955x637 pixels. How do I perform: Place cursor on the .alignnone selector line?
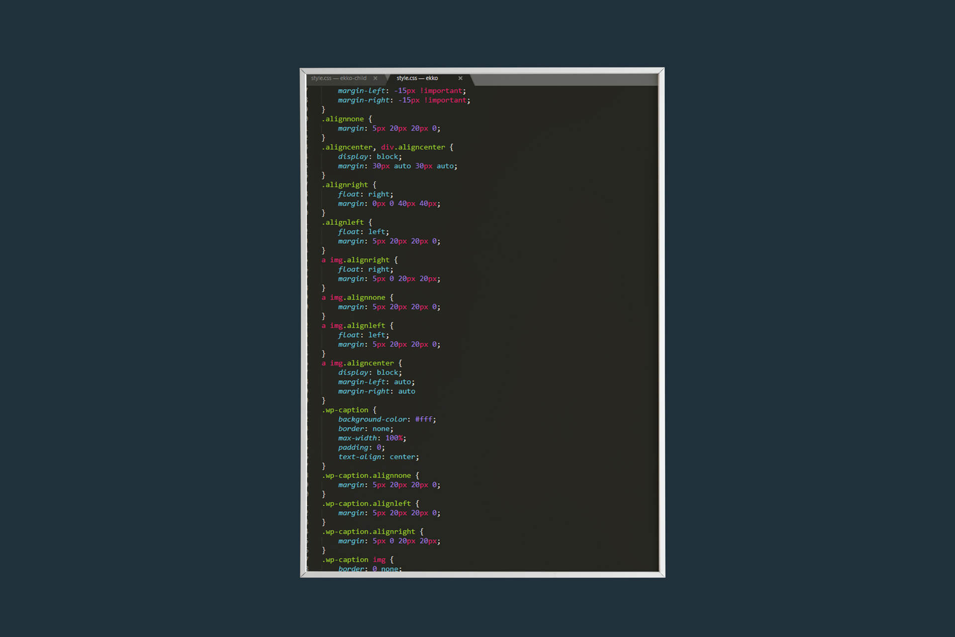[x=344, y=119]
